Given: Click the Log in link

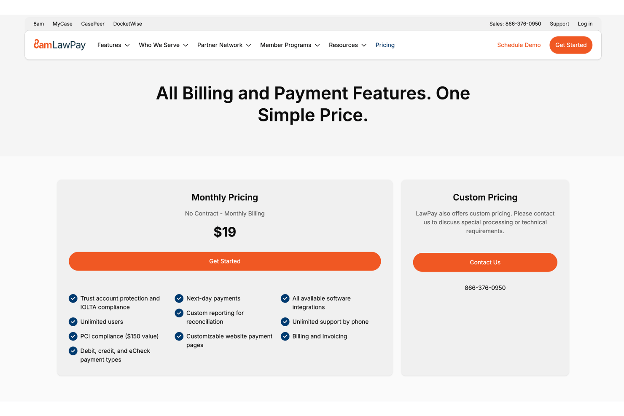Looking at the screenshot, I should (x=585, y=24).
